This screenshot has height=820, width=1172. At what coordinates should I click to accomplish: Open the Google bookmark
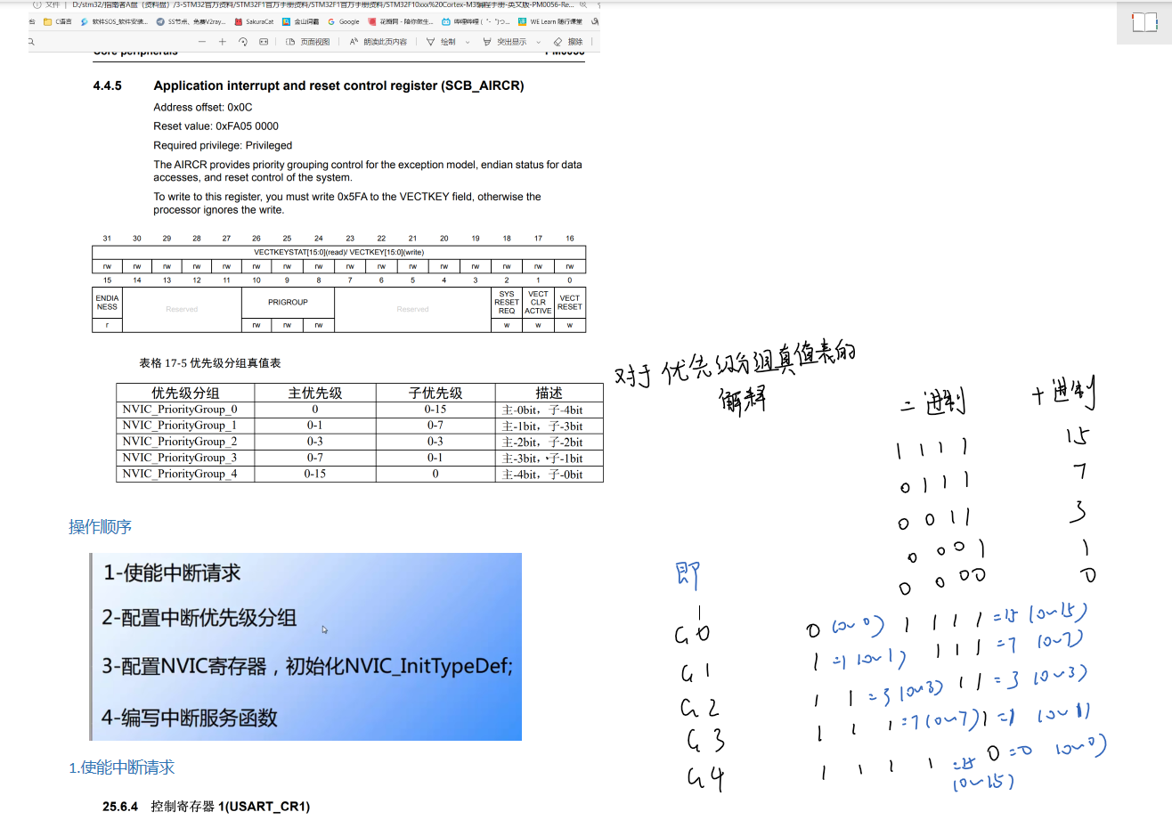(343, 21)
